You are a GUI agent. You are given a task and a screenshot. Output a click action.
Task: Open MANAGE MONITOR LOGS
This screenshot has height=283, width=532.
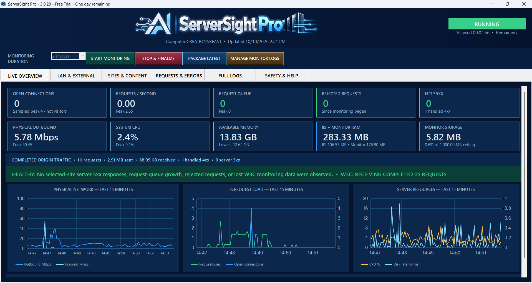[255, 59]
